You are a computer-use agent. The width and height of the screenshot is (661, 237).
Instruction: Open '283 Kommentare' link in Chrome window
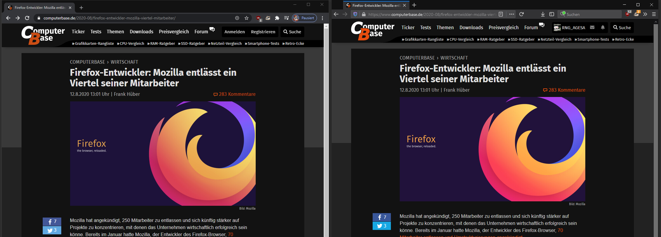tap(234, 94)
